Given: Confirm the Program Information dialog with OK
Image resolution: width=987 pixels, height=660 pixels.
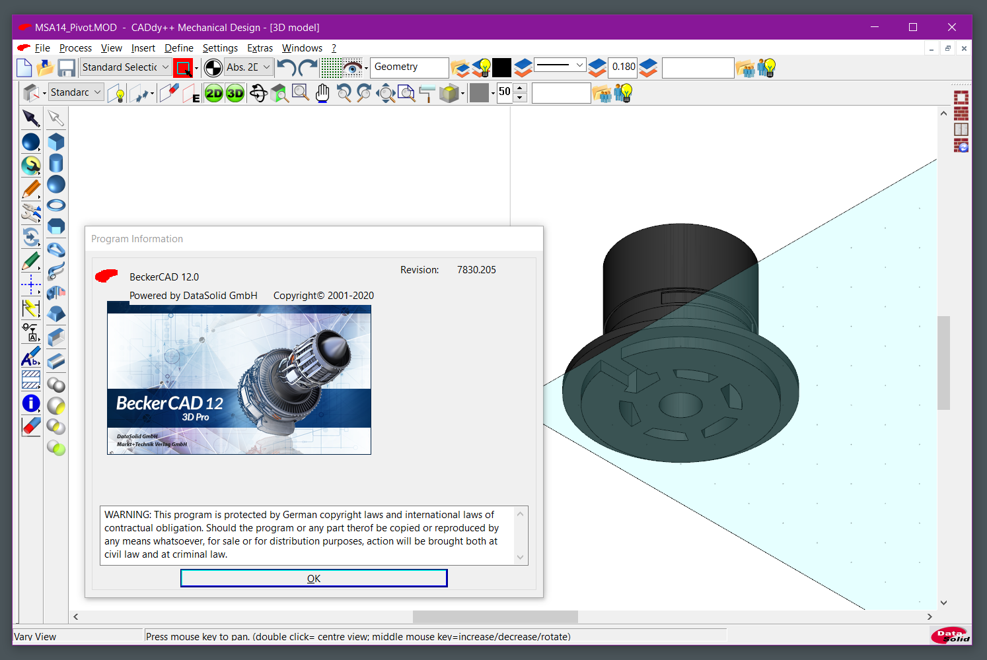Looking at the screenshot, I should 314,578.
